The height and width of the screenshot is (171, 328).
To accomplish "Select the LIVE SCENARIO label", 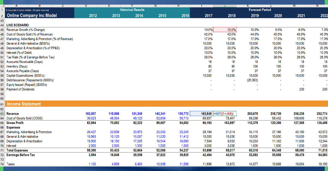I will pos(18,25).
